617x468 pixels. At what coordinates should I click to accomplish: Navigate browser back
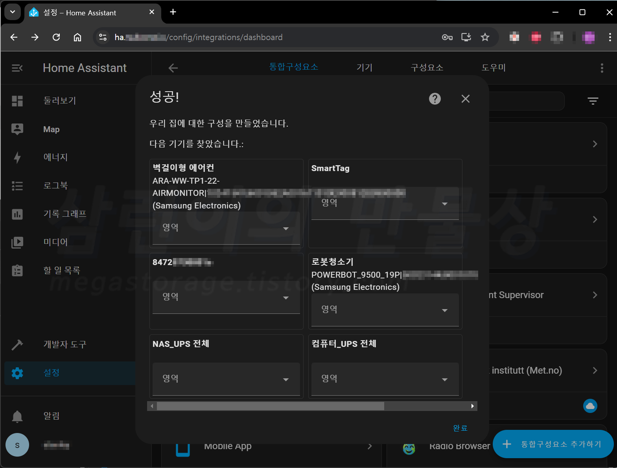coord(14,37)
